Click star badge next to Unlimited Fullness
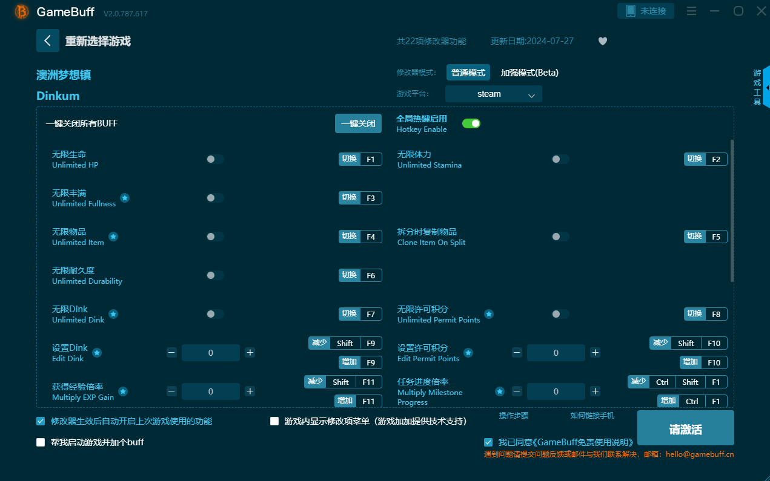This screenshot has width=770, height=481. (x=125, y=198)
